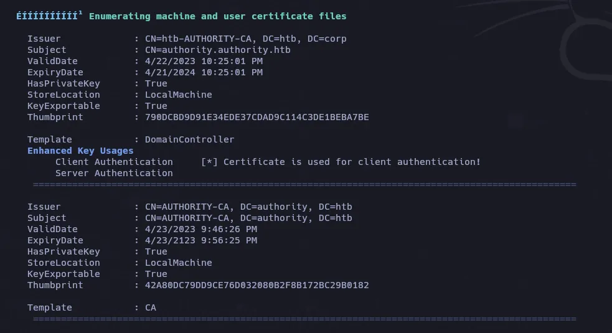Click the '[*] Certificate is used for client authentication!' note
612x333 pixels.
[341, 162]
